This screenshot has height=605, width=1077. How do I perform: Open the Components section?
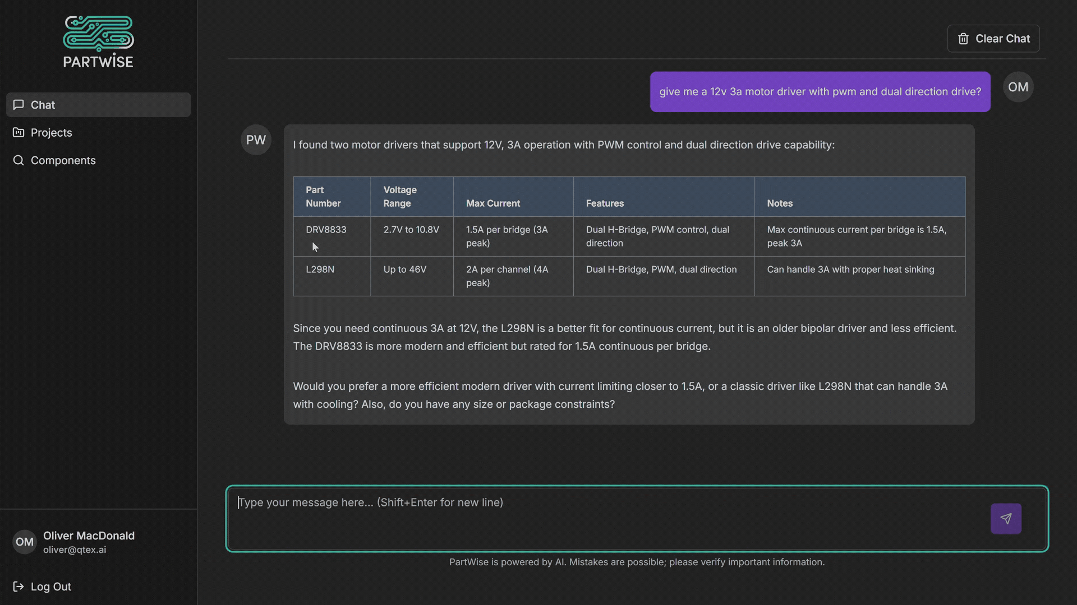98,160
